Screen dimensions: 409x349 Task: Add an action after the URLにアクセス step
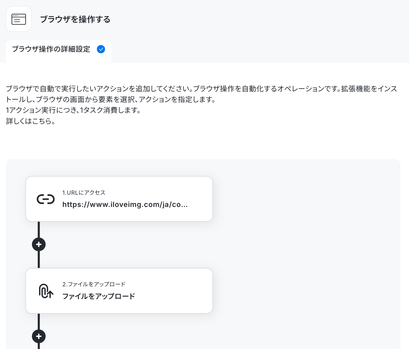(39, 244)
